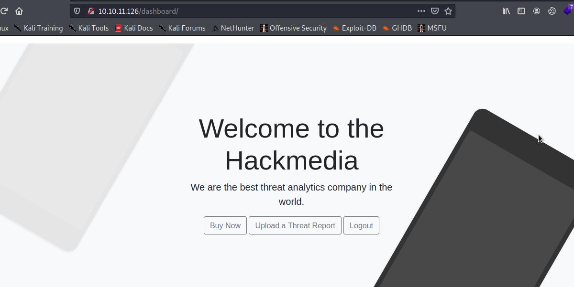
Task: Open Offensive Security bookmark
Action: click(x=293, y=28)
